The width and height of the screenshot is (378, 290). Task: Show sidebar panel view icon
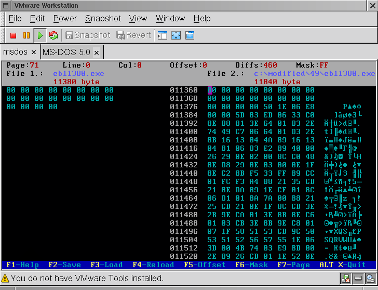(x=163, y=35)
